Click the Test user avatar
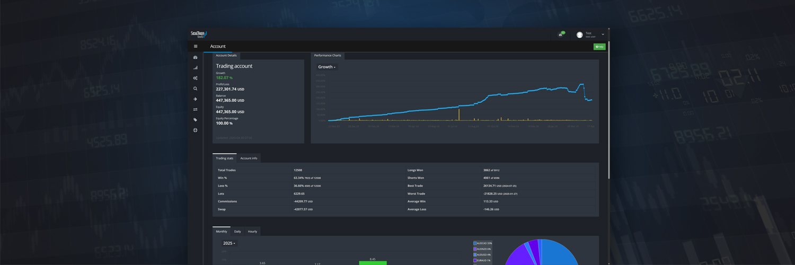This screenshot has height=265, width=795. tap(579, 35)
